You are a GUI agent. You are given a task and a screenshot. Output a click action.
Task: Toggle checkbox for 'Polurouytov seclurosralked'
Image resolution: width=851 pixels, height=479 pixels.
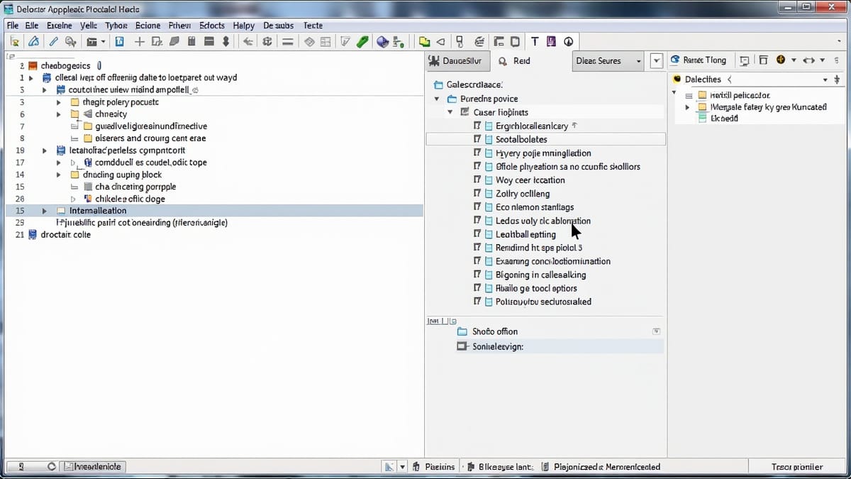point(477,302)
